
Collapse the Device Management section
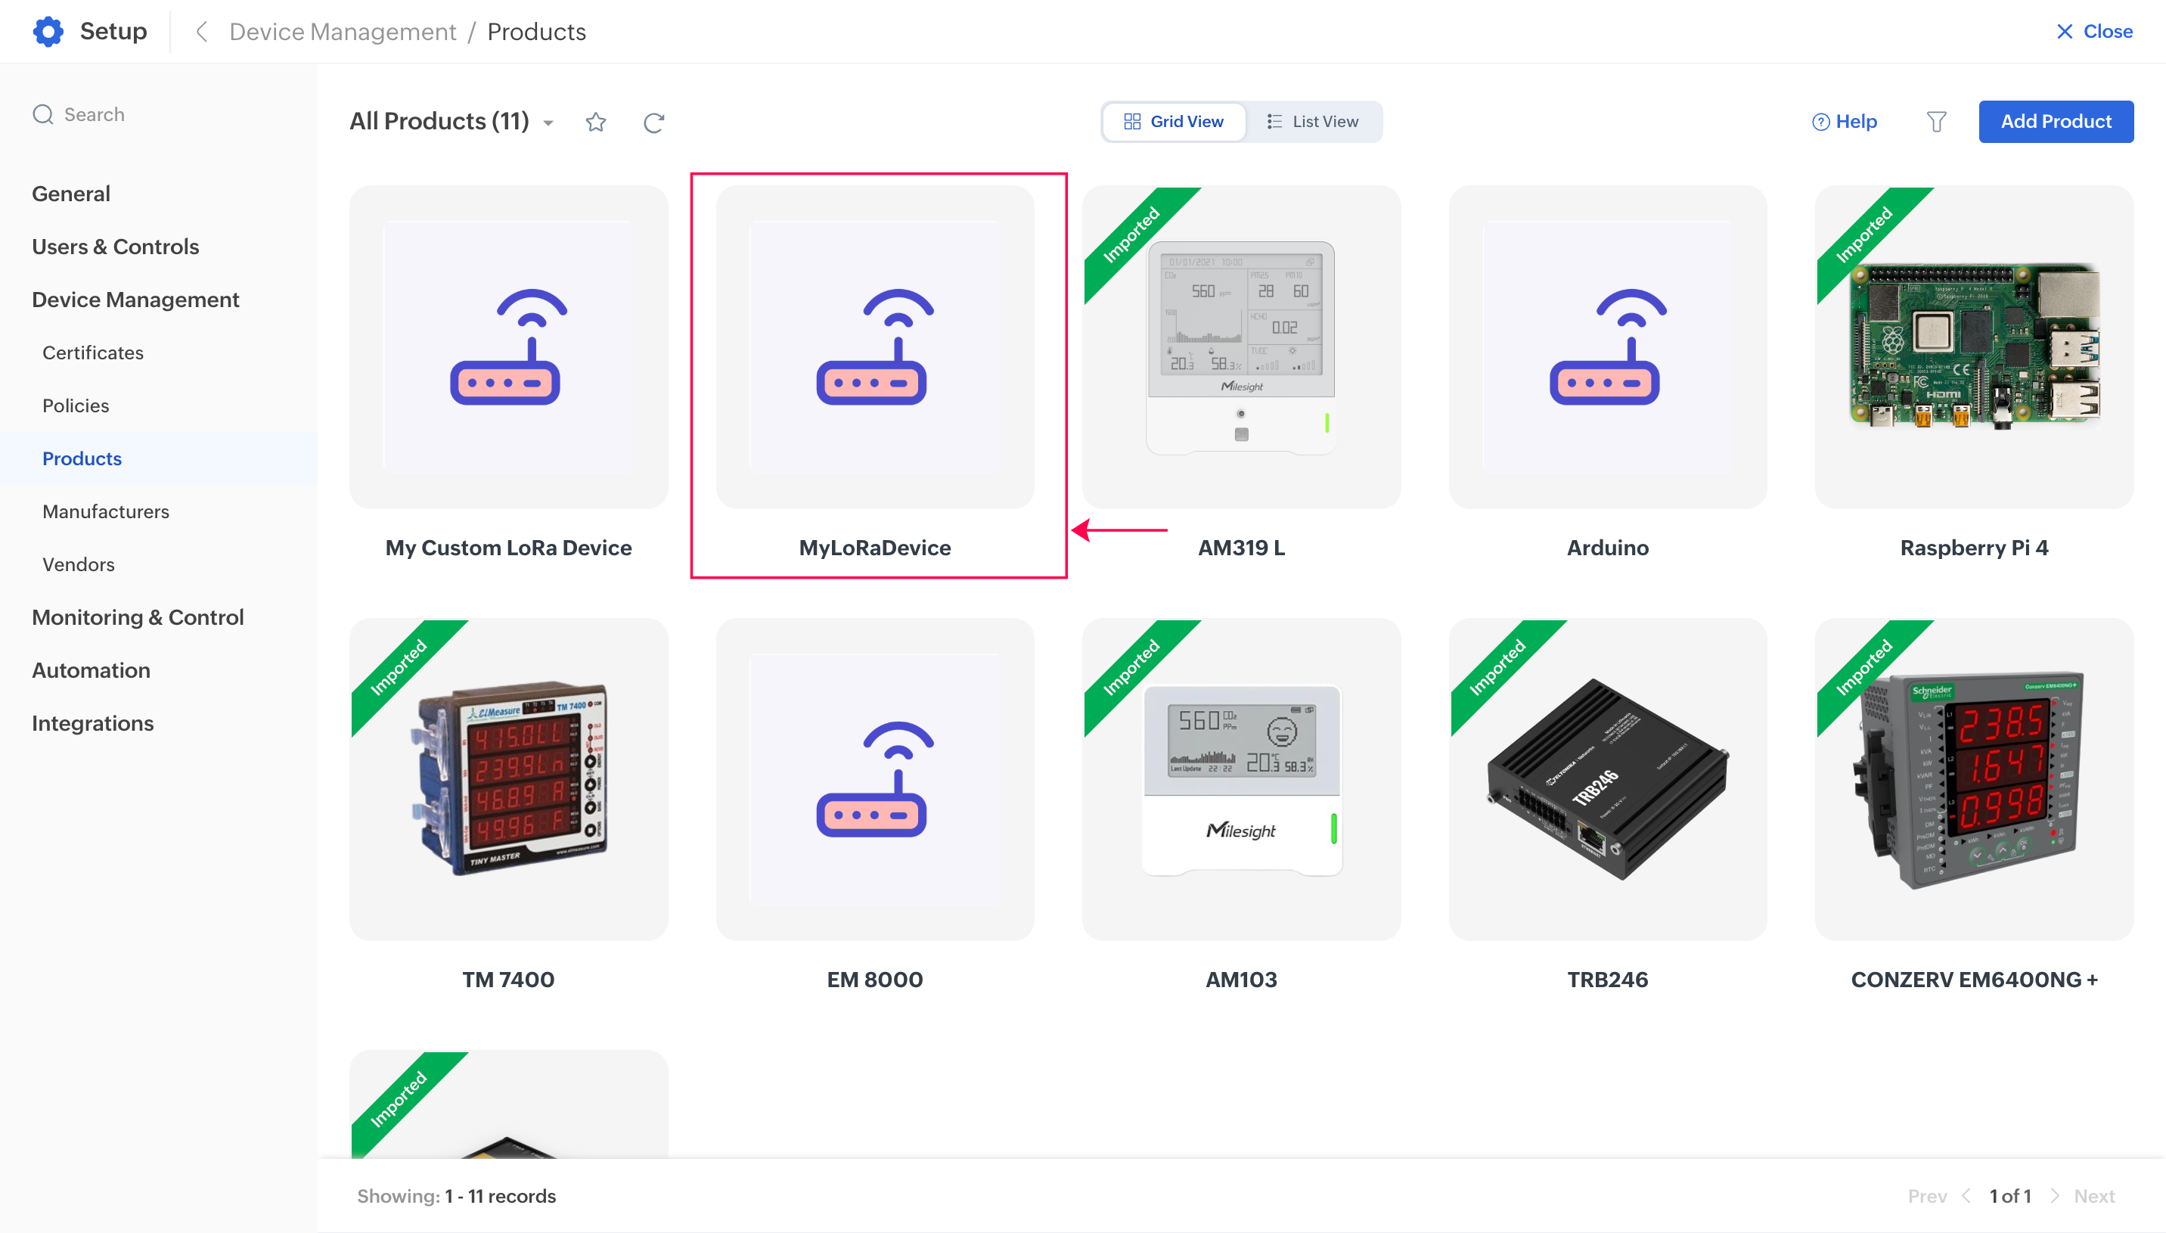click(x=135, y=300)
